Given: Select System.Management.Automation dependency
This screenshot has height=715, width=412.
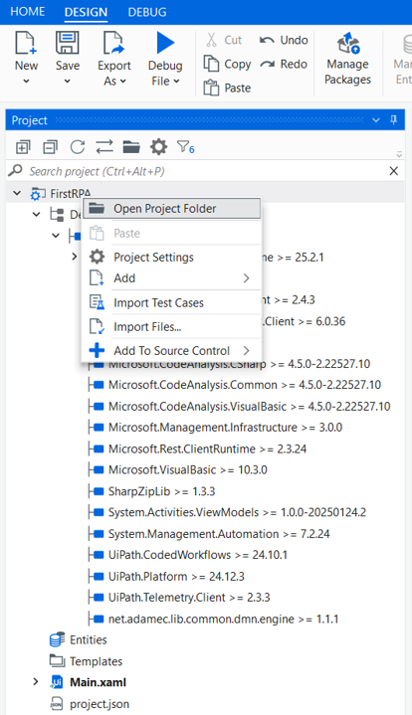Looking at the screenshot, I should tap(219, 533).
